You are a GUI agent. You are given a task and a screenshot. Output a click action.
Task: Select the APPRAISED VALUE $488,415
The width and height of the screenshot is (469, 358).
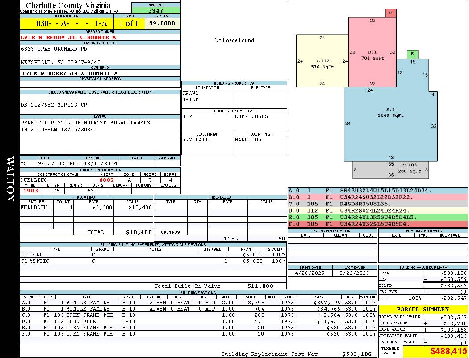pyautogui.click(x=453, y=336)
